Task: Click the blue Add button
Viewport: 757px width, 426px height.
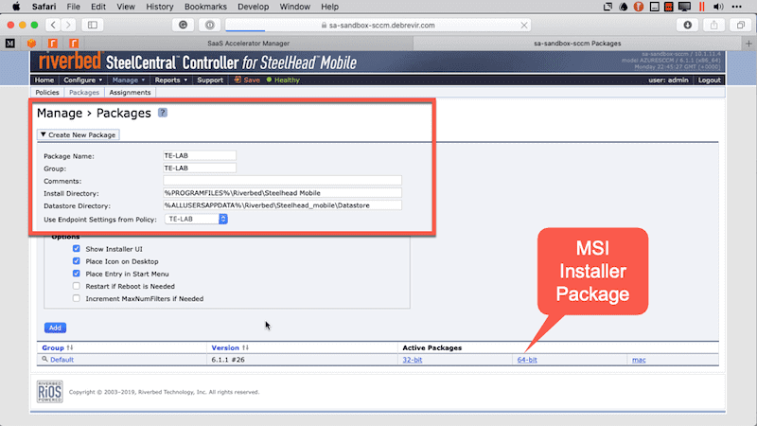Action: [x=55, y=328]
